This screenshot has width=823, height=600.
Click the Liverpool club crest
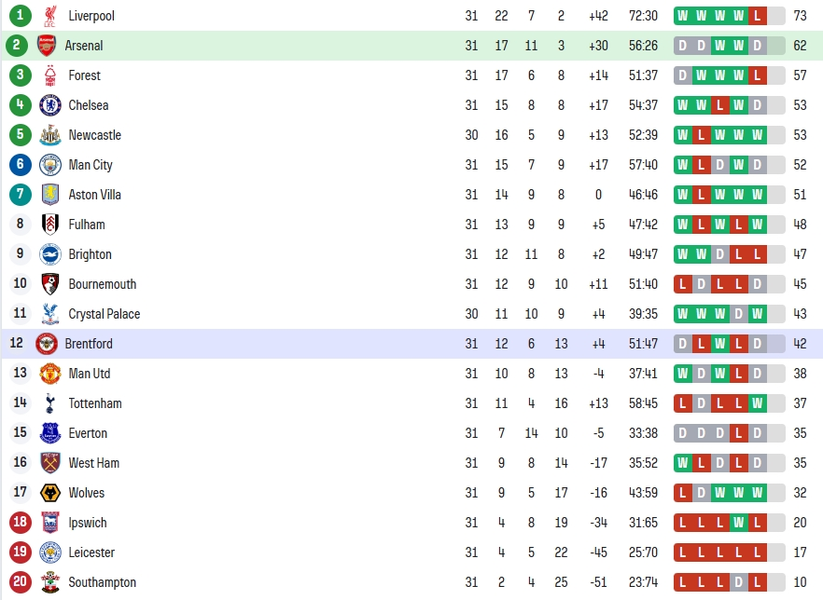pyautogui.click(x=49, y=16)
